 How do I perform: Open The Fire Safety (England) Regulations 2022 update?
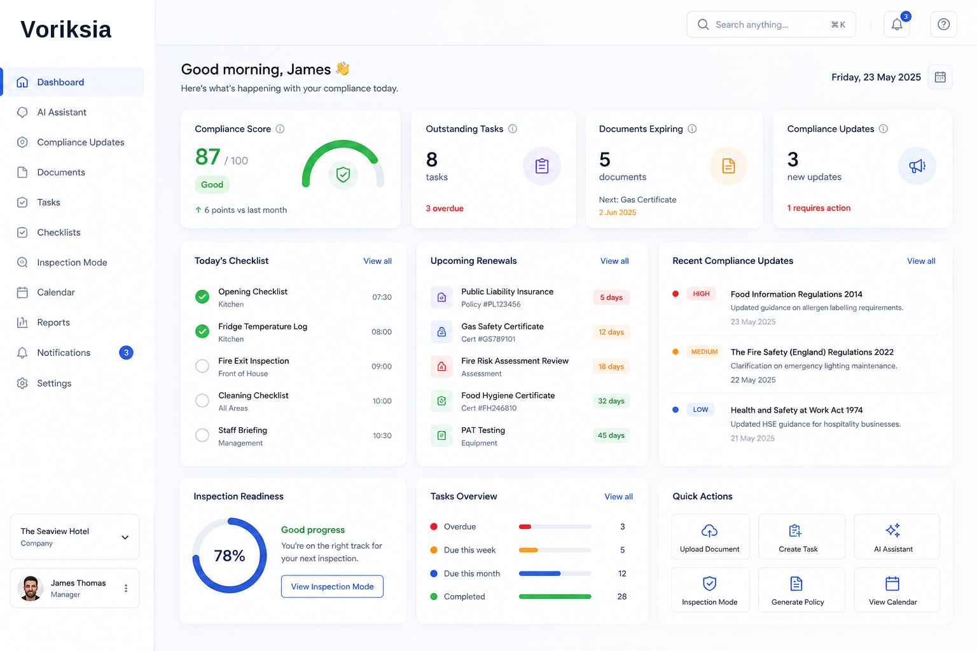pyautogui.click(x=812, y=352)
